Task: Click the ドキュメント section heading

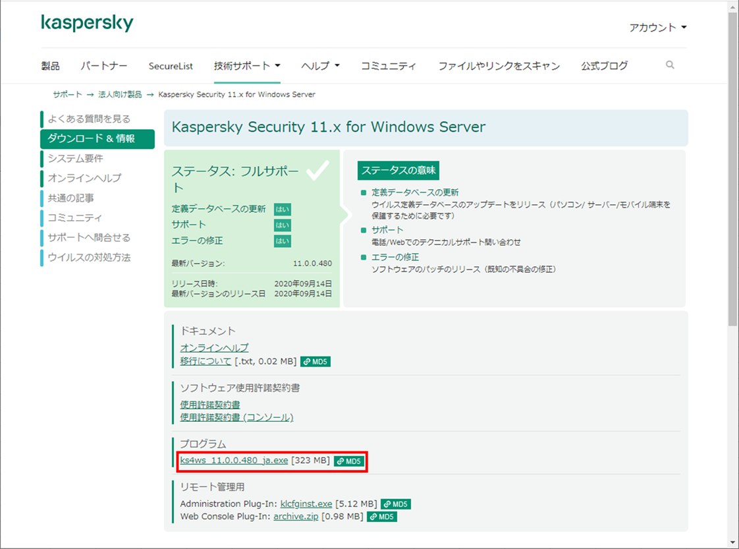Action: pos(208,331)
